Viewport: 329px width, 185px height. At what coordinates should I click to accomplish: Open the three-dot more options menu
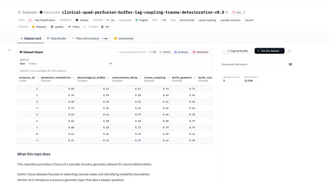pyautogui.click(x=289, y=51)
